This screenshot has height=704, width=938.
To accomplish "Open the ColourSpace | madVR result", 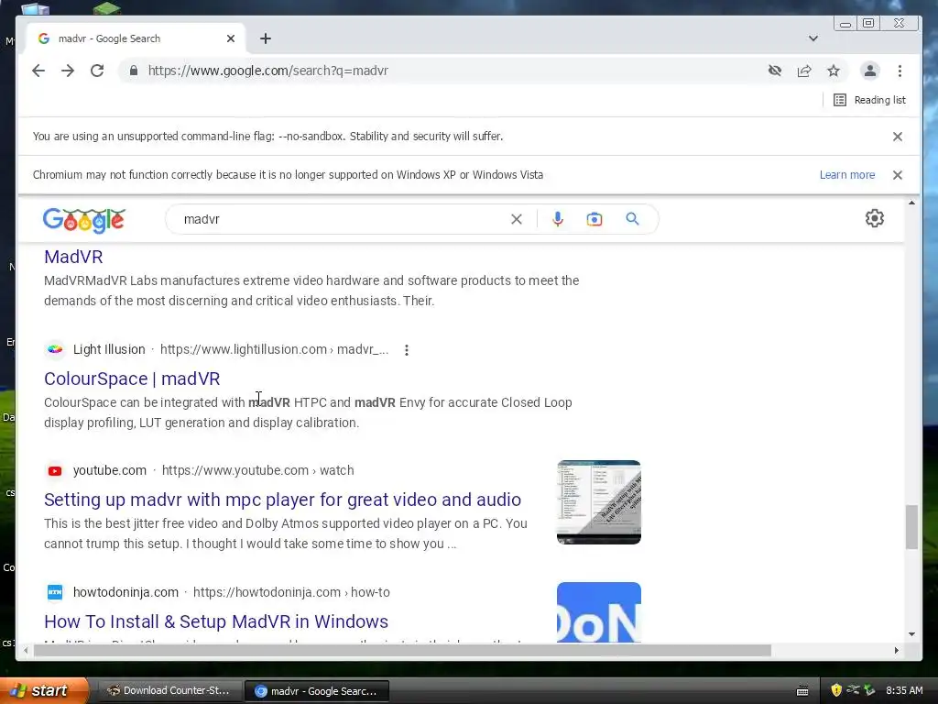I will 132,379.
